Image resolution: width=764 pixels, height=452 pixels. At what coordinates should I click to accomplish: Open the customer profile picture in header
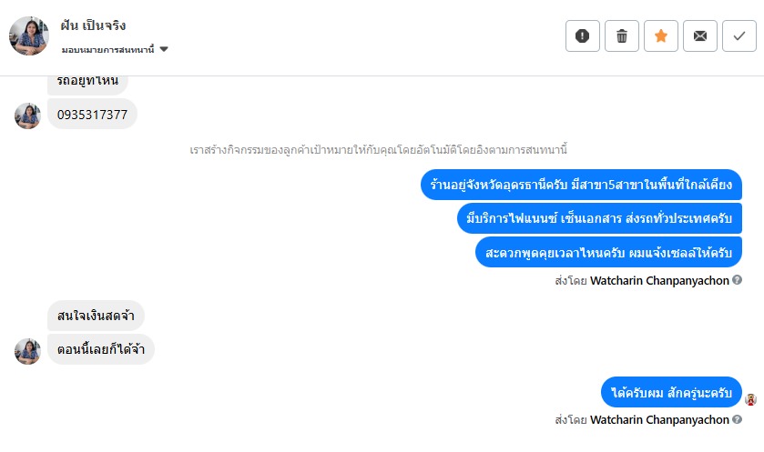pos(29,36)
